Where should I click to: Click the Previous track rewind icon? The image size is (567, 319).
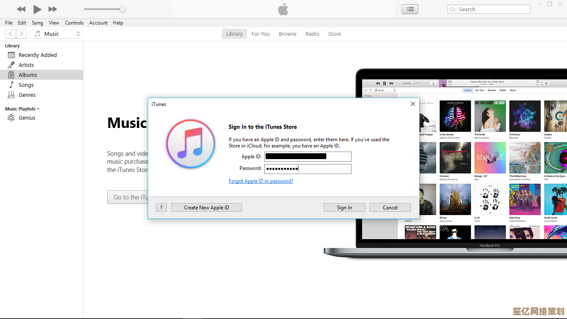[x=21, y=9]
